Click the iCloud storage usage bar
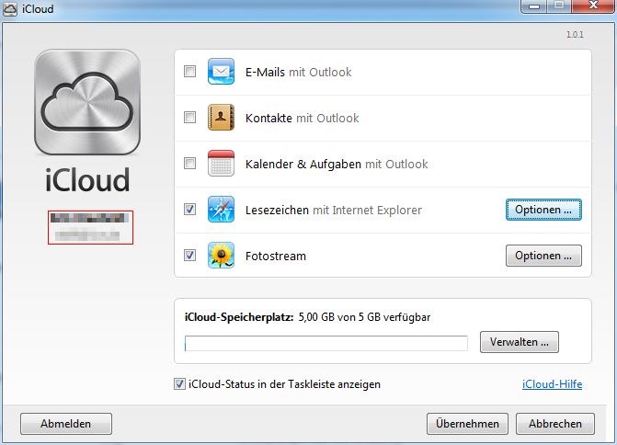Screen dimensions: 617x445 (x=326, y=343)
